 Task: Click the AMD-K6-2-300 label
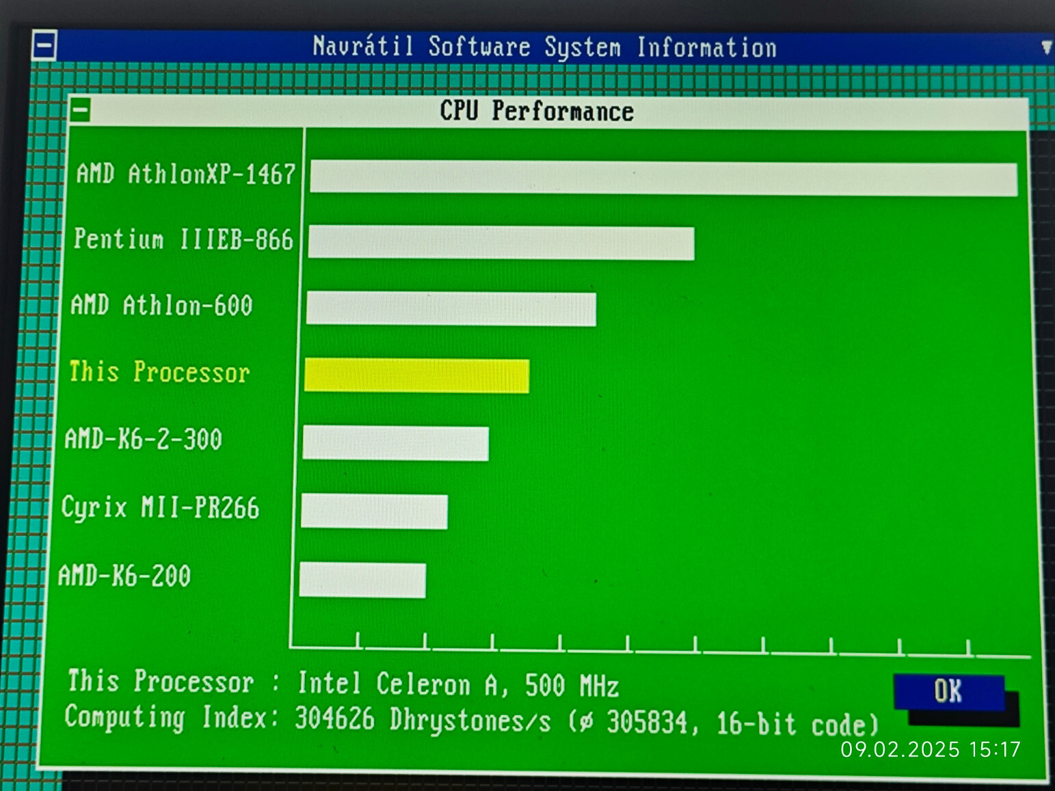click(x=143, y=439)
